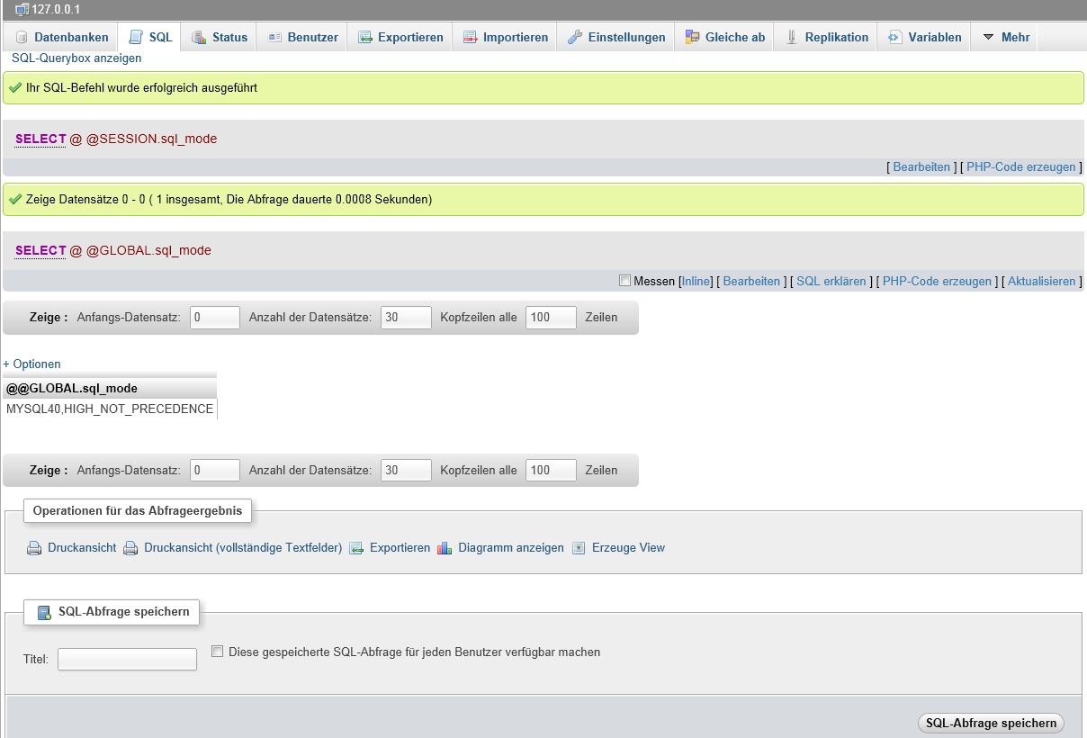Click the Datenbanken tab icon
The image size is (1087, 738).
click(22, 38)
